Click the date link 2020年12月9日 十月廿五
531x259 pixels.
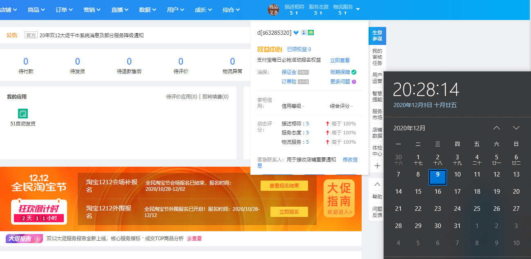pyautogui.click(x=425, y=105)
